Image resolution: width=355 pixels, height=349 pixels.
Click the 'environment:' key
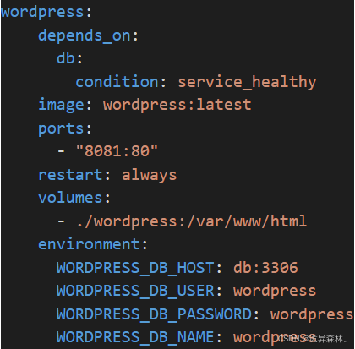93,244
